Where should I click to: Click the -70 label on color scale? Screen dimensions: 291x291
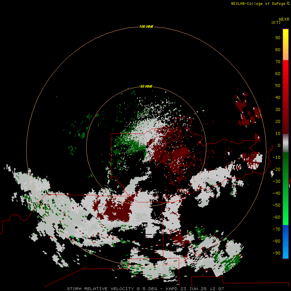pos(276,229)
